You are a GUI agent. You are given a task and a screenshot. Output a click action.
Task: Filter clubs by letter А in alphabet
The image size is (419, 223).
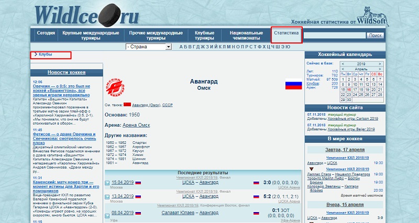pos(181,47)
